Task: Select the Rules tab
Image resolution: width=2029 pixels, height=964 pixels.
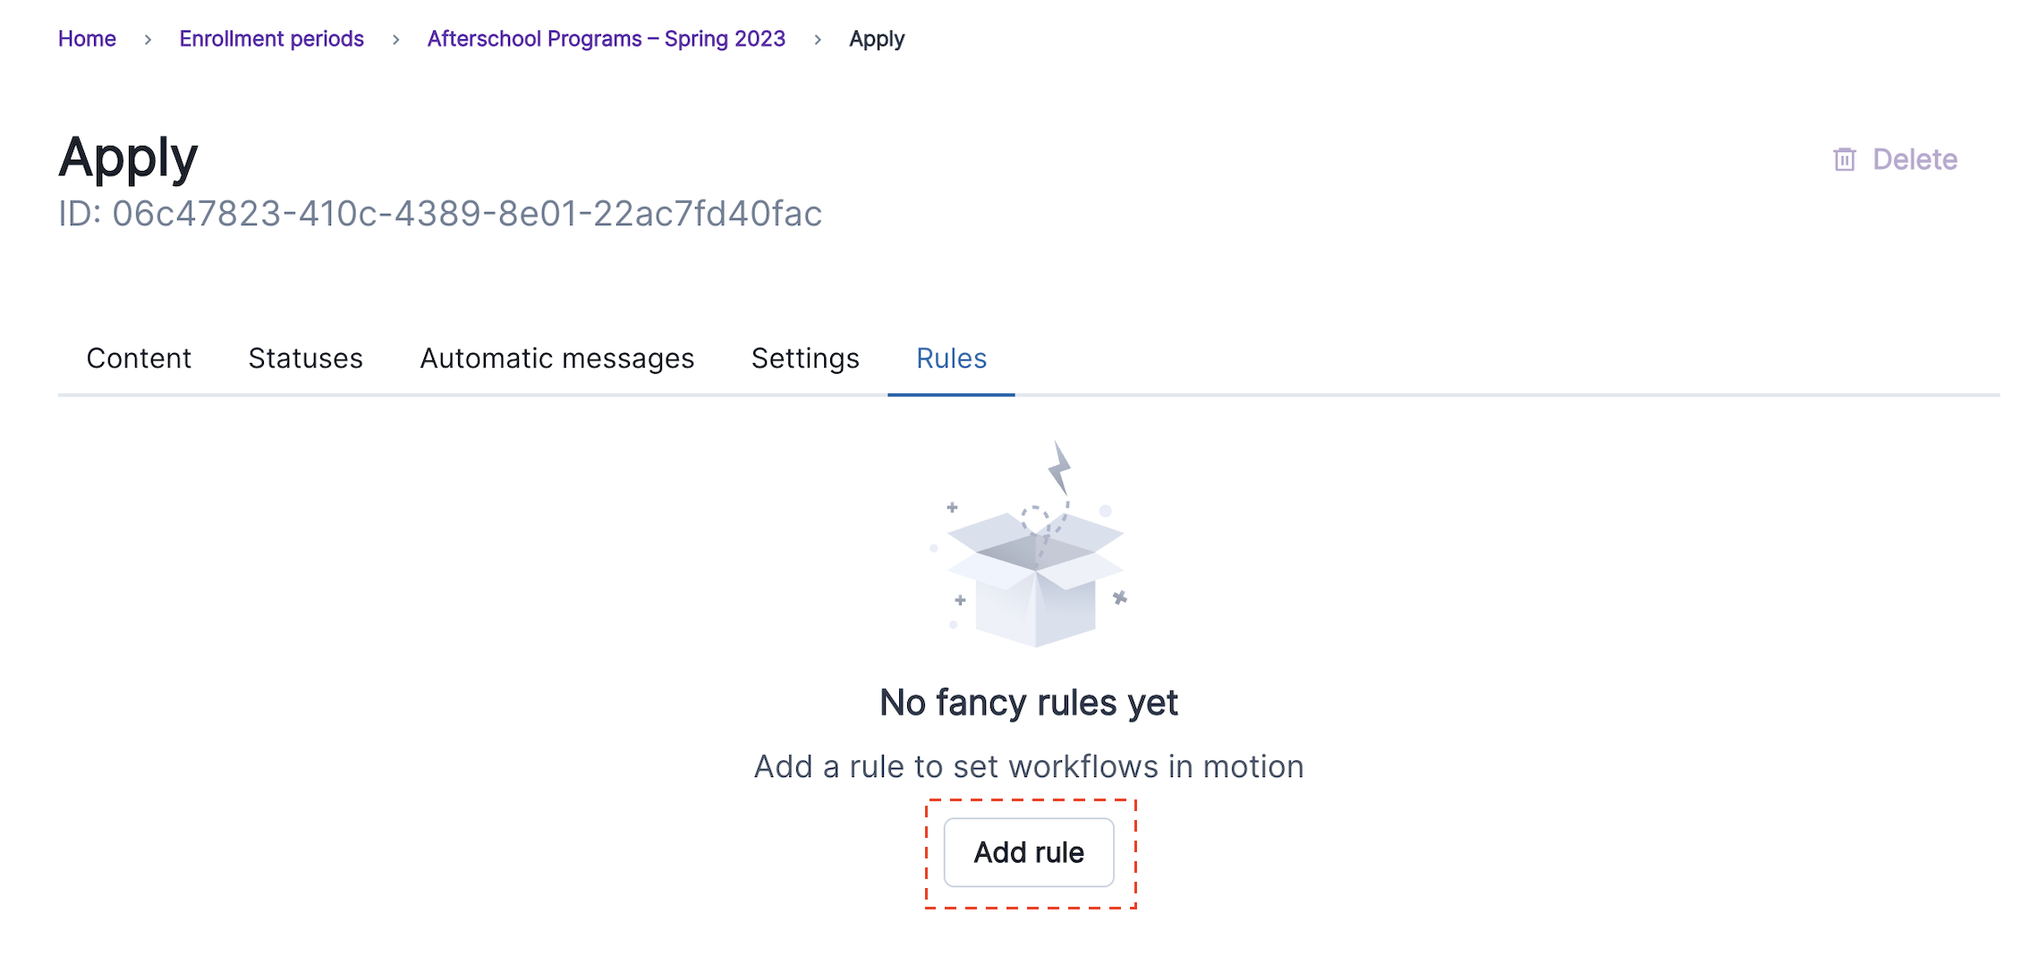Action: (951, 359)
